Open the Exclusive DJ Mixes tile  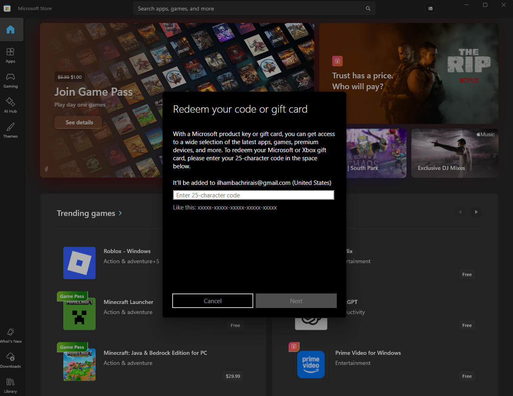coord(455,153)
